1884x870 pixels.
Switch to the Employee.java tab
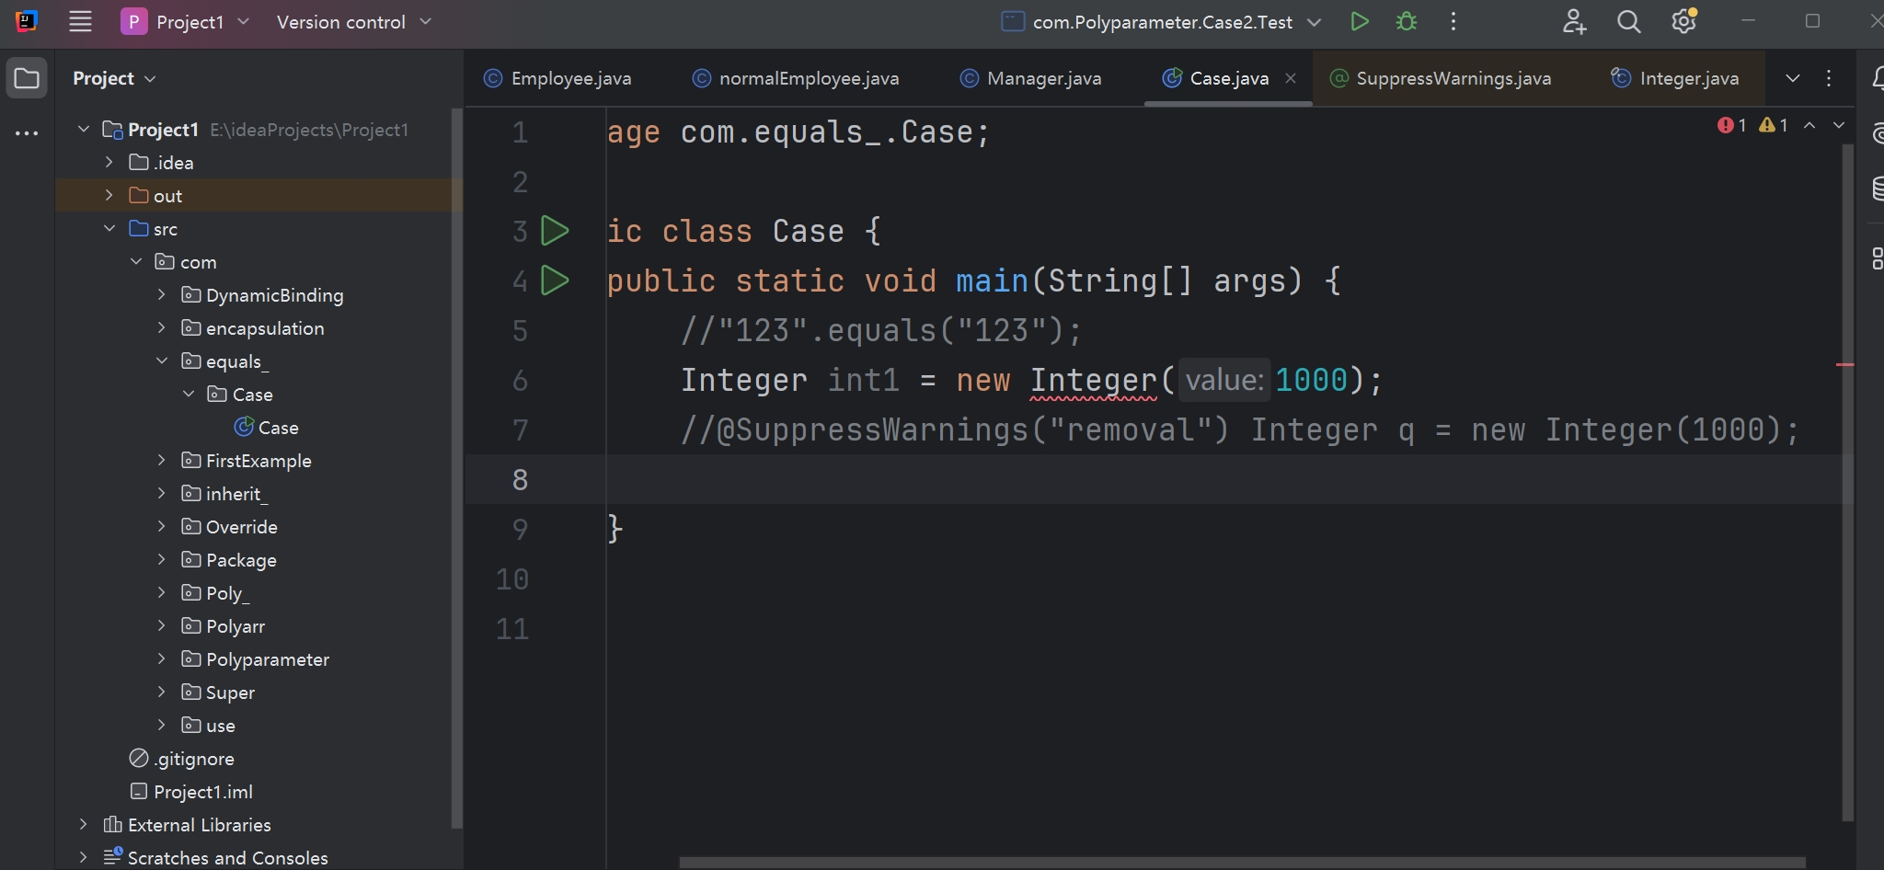(558, 78)
